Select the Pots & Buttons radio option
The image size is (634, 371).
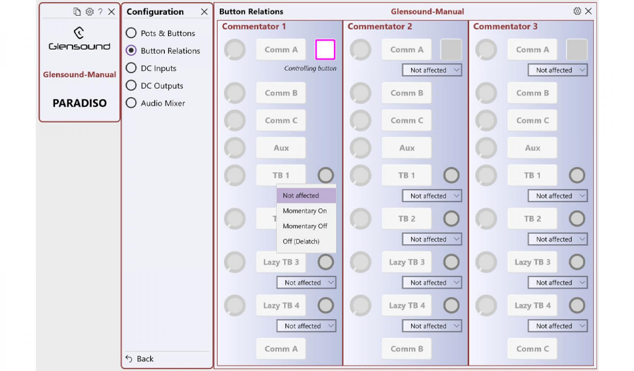click(x=131, y=33)
